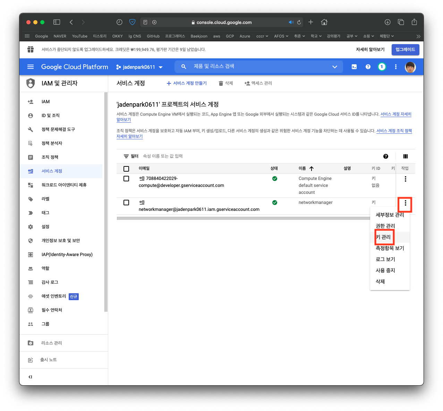Screen dimensions: 443x411
Task: Click the 업그레이드 button
Action: point(405,49)
